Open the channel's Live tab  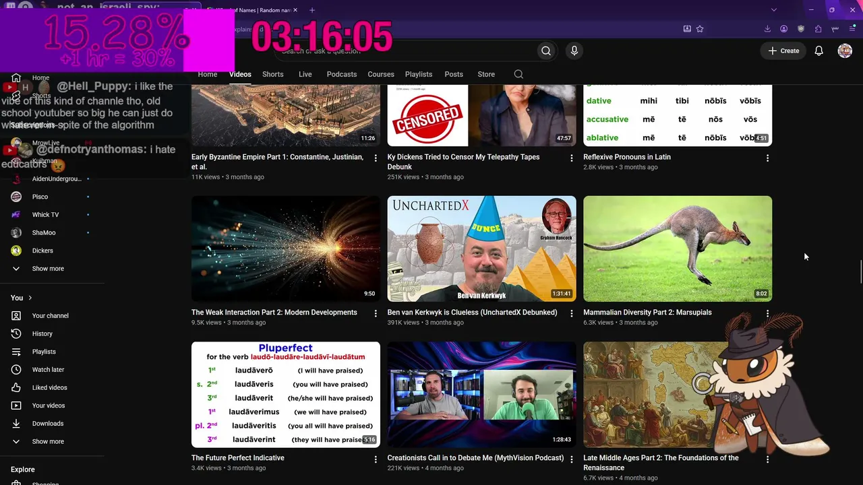click(x=305, y=74)
